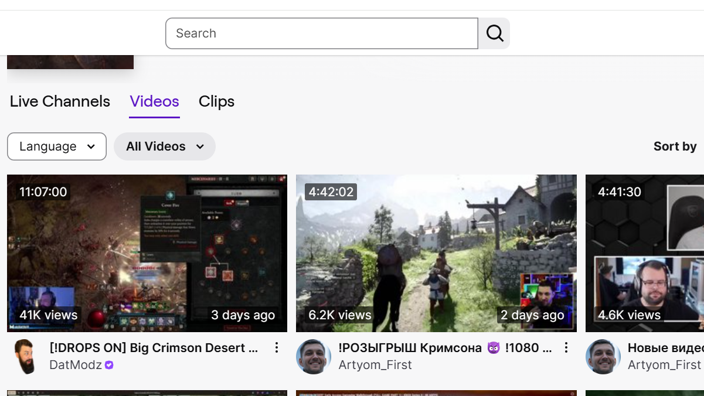704x396 pixels.
Task: Switch to Live Channels tab
Action: [60, 101]
